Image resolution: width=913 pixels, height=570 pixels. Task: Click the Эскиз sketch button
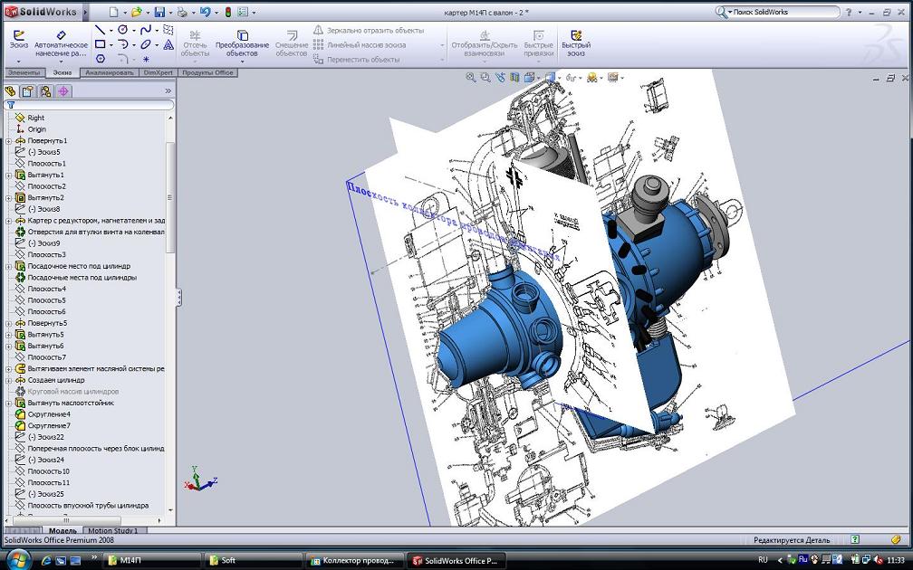tap(19, 40)
